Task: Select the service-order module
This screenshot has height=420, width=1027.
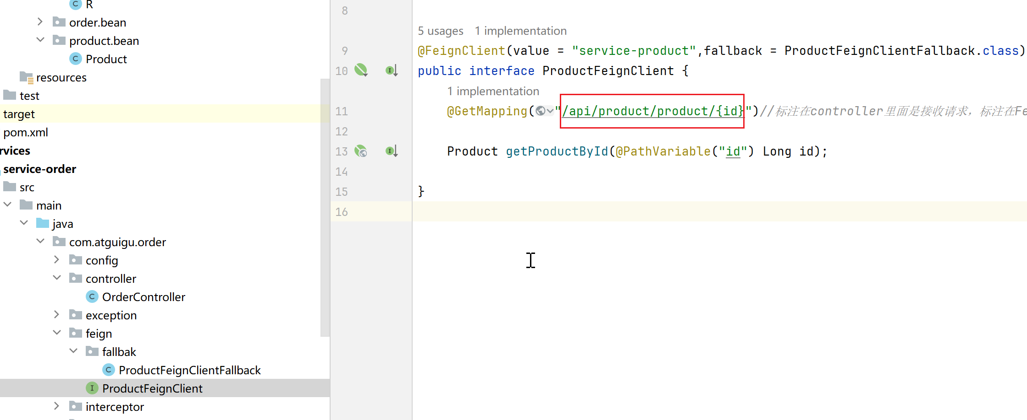Action: tap(40, 169)
